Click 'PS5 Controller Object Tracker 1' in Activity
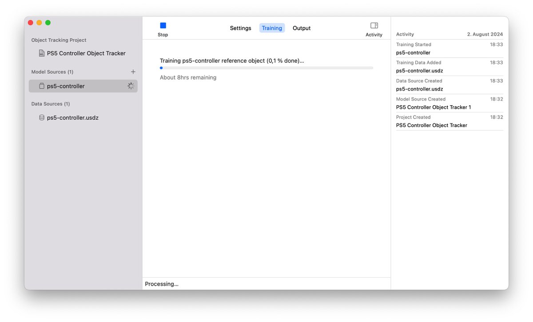This screenshot has height=322, width=533. [434, 107]
